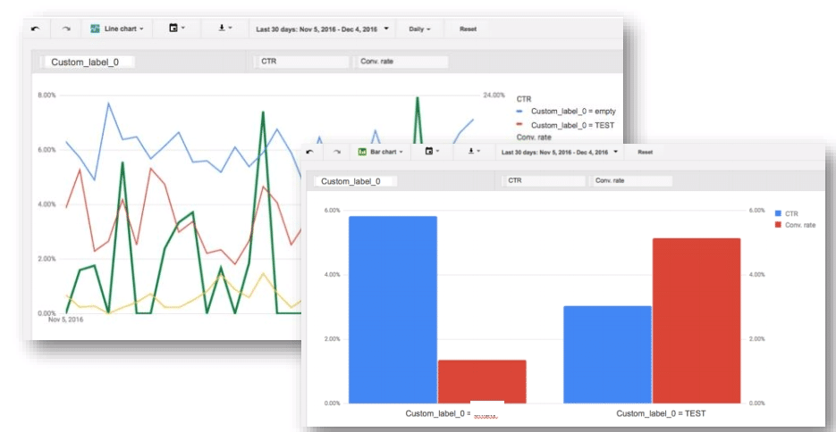
Task: Click the blue CTR bar for Custom_label_0 = TEST
Action: point(608,355)
